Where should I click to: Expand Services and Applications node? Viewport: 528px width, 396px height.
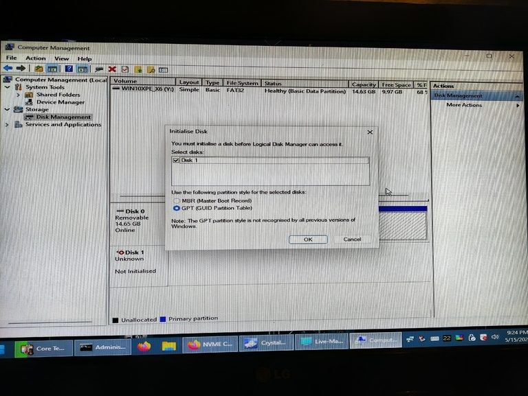coord(8,125)
